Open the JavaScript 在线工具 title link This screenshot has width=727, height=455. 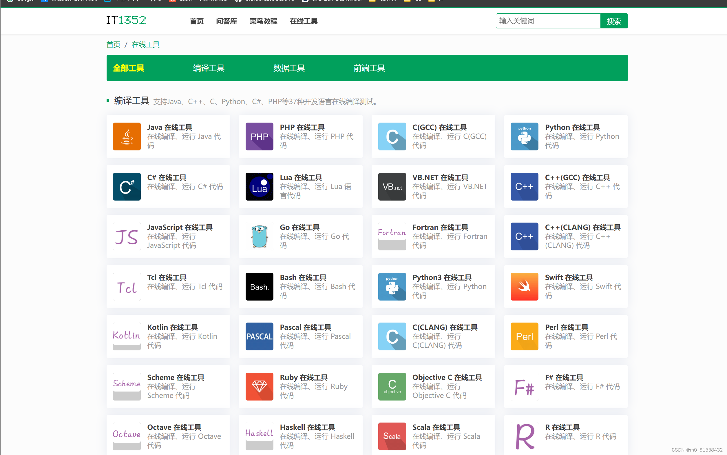(x=180, y=227)
